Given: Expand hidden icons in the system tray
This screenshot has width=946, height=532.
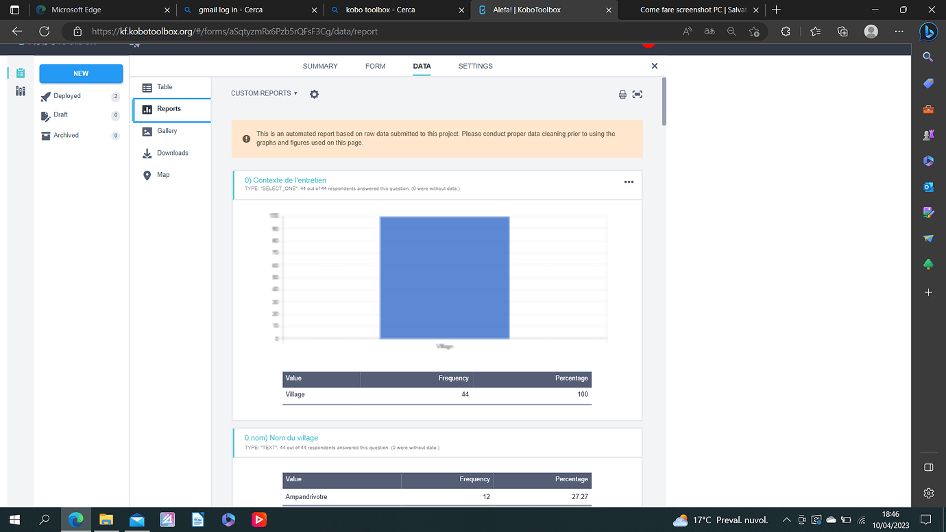Looking at the screenshot, I should pyautogui.click(x=786, y=519).
